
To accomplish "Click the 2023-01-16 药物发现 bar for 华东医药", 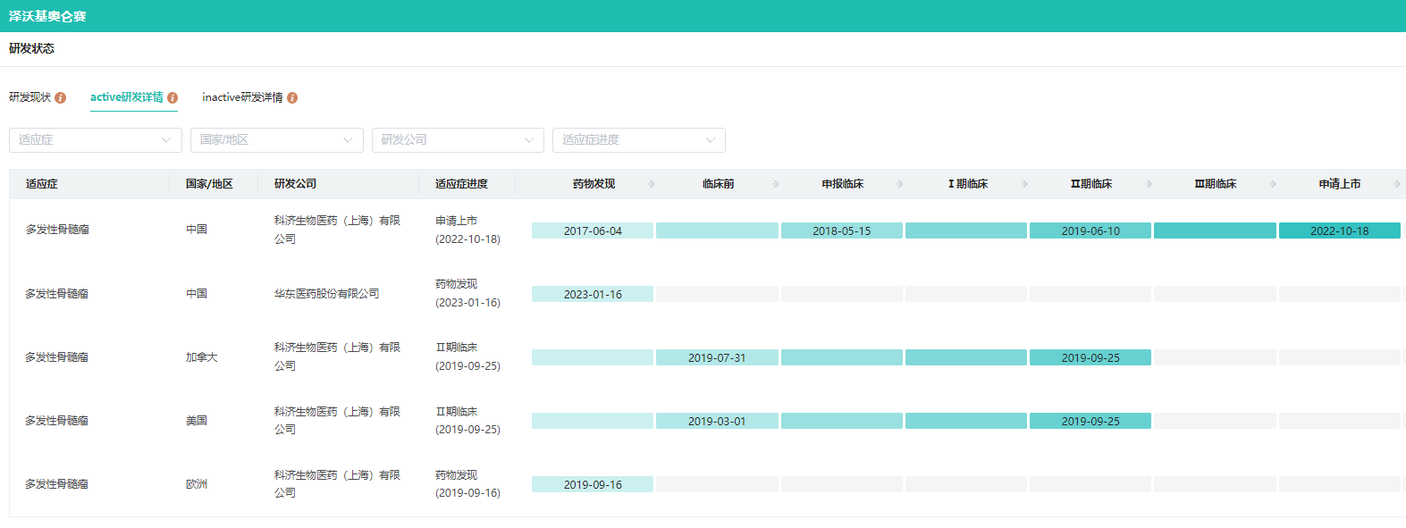I will tap(592, 294).
